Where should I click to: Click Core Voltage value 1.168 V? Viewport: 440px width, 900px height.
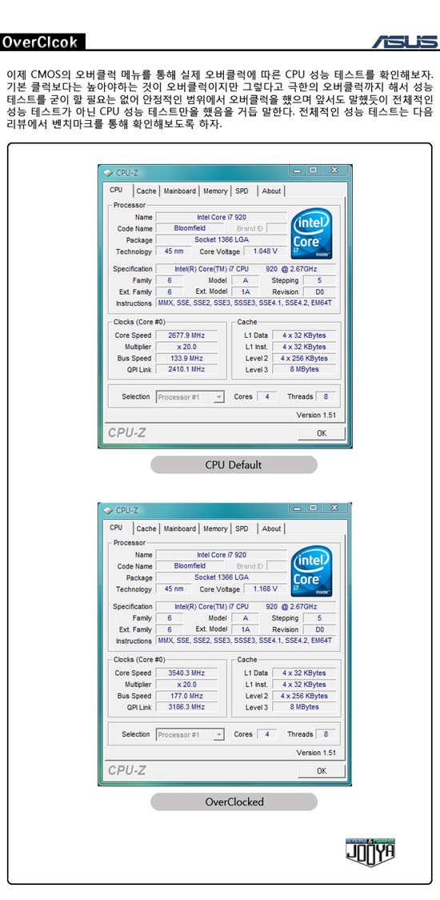265,589
